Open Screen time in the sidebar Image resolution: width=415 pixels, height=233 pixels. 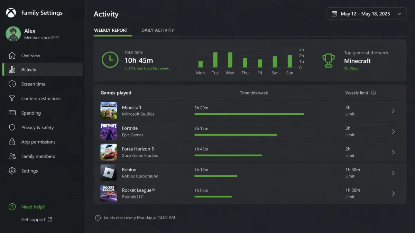42,84
